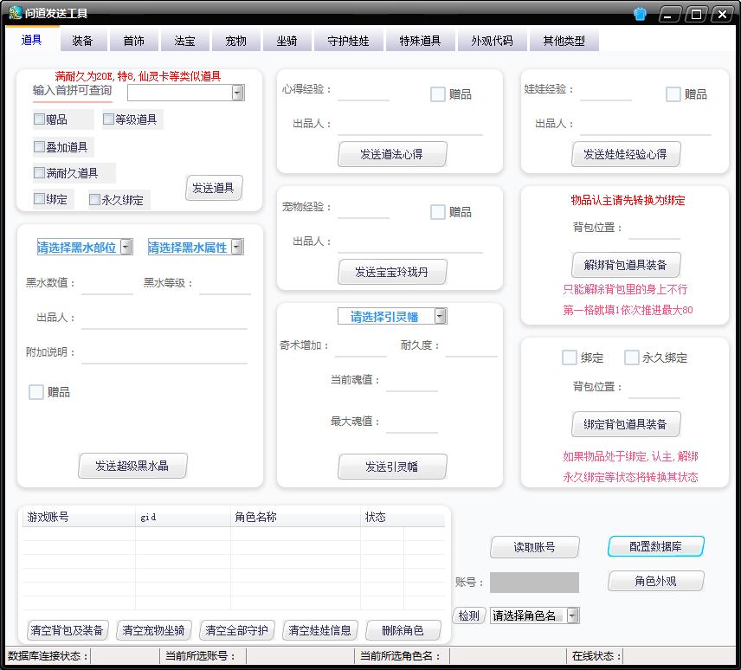Expand the 请选择黑水部位 dropdown
741x670 pixels.
click(x=126, y=247)
